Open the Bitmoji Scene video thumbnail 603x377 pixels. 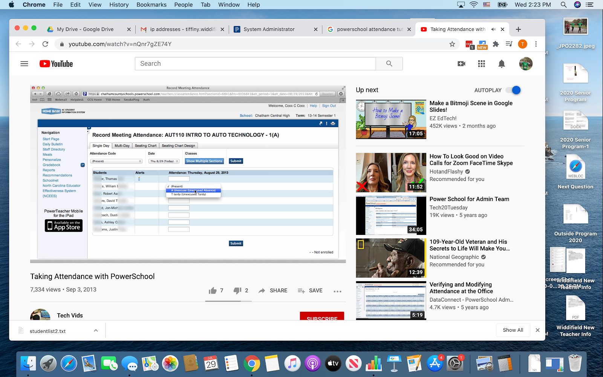tap(391, 120)
